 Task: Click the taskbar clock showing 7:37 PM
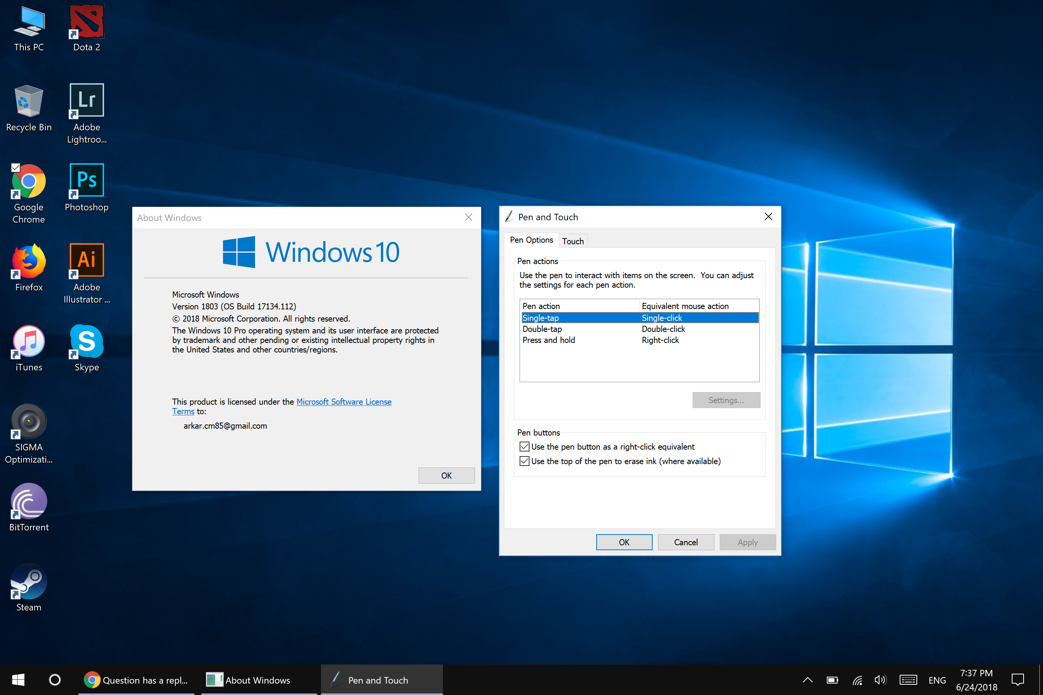977,679
